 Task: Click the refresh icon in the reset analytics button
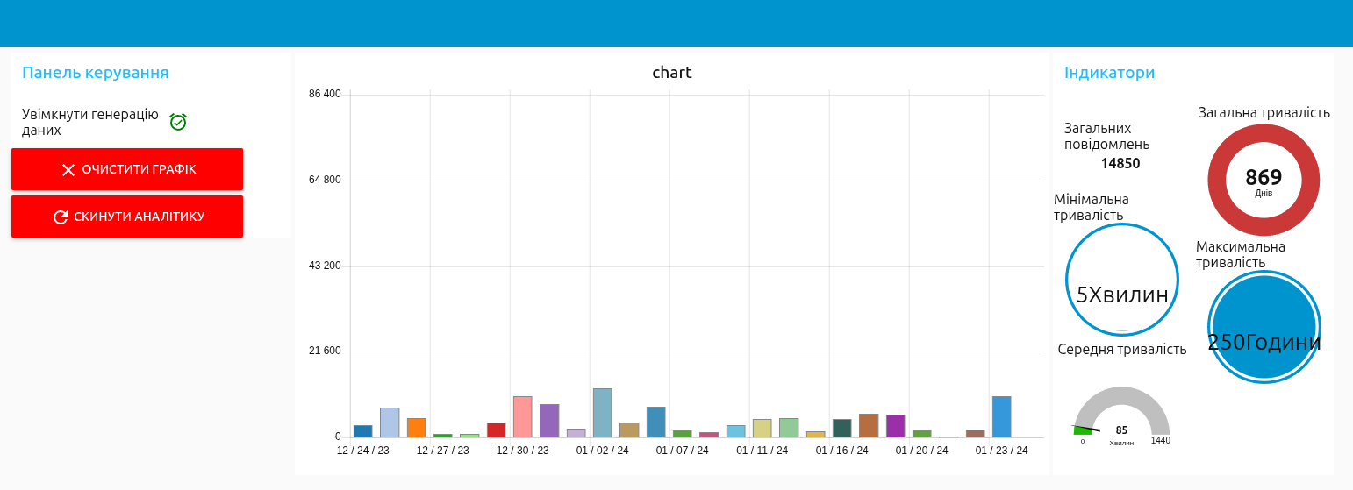tap(61, 217)
